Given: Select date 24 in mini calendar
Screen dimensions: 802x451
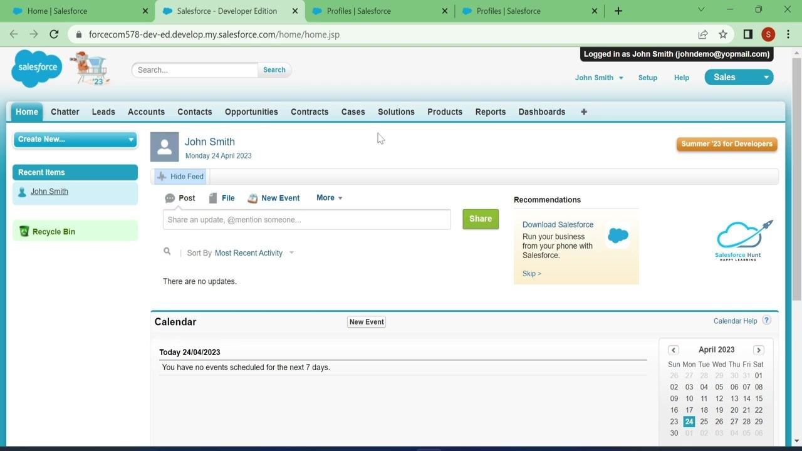Looking at the screenshot, I should pyautogui.click(x=689, y=422).
